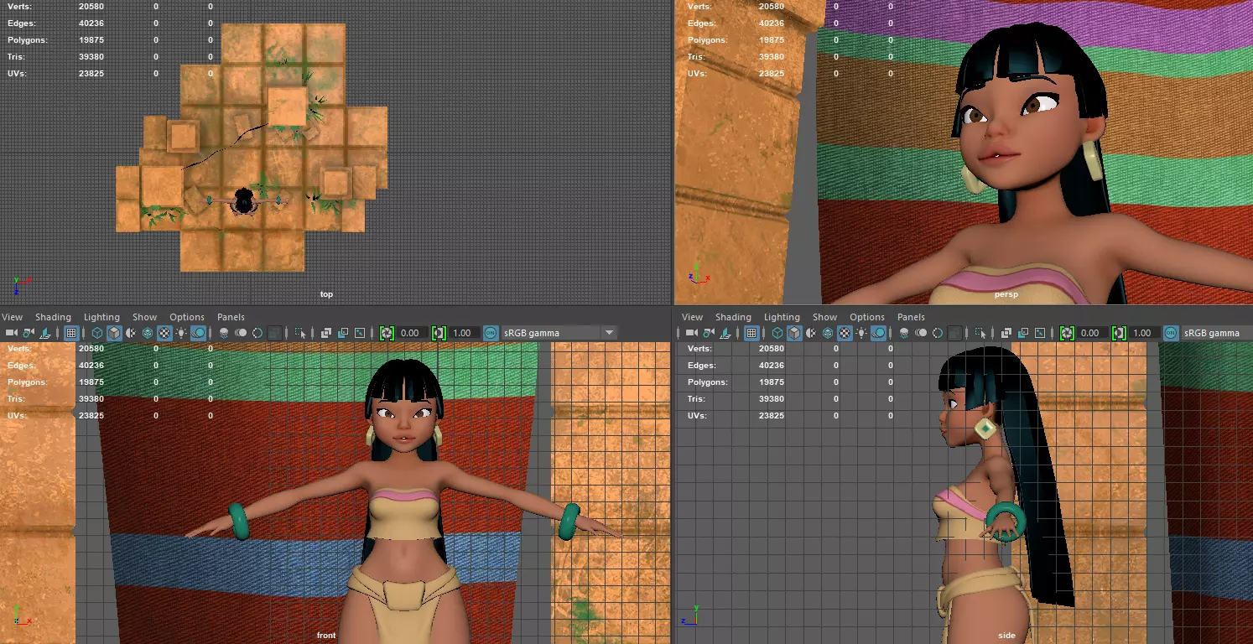Click Use All Lights bulb in side panel
The width and height of the screenshot is (1253, 644).
(x=861, y=333)
